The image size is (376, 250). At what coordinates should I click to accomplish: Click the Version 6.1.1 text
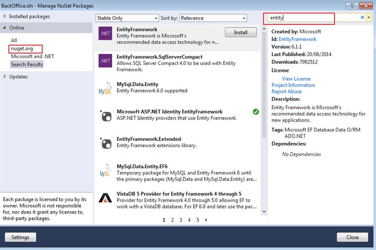[286, 47]
